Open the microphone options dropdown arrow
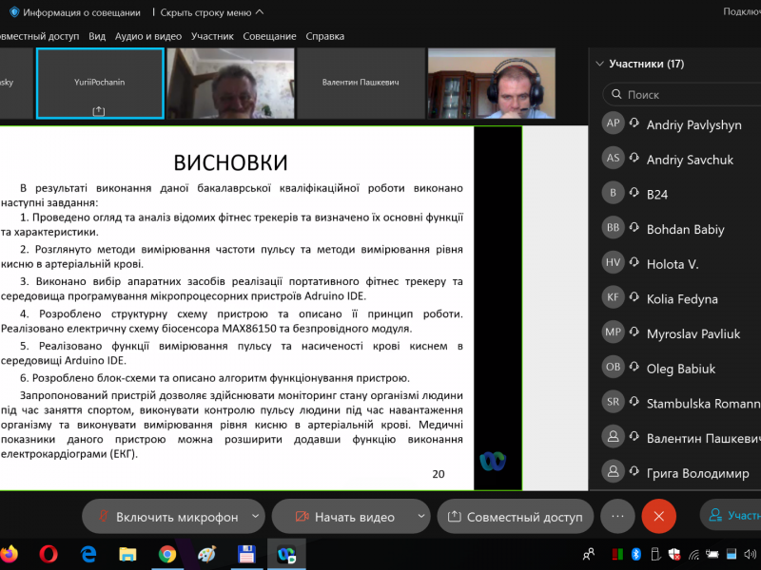Image resolution: width=761 pixels, height=570 pixels. click(x=254, y=517)
